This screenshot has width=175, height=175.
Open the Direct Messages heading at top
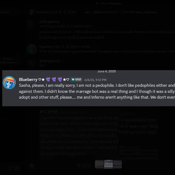click(x=109, y=3)
